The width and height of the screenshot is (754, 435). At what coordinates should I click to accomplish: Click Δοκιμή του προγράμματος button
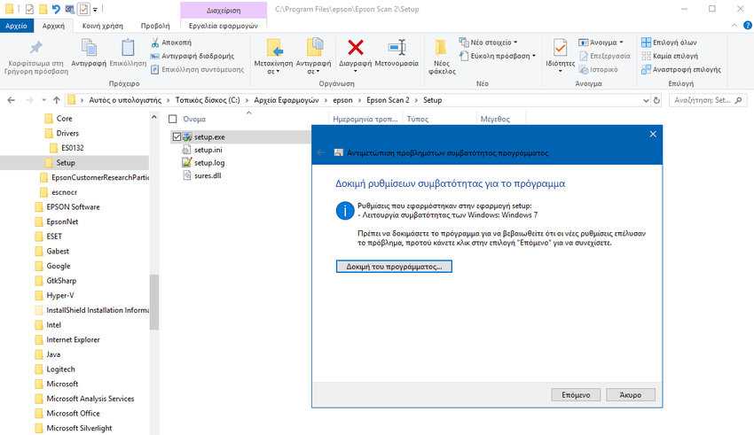coord(394,267)
